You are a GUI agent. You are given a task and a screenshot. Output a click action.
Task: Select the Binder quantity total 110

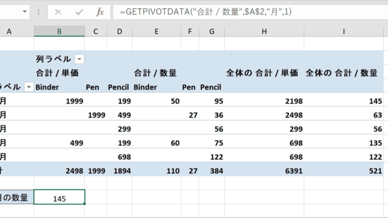pos(156,171)
